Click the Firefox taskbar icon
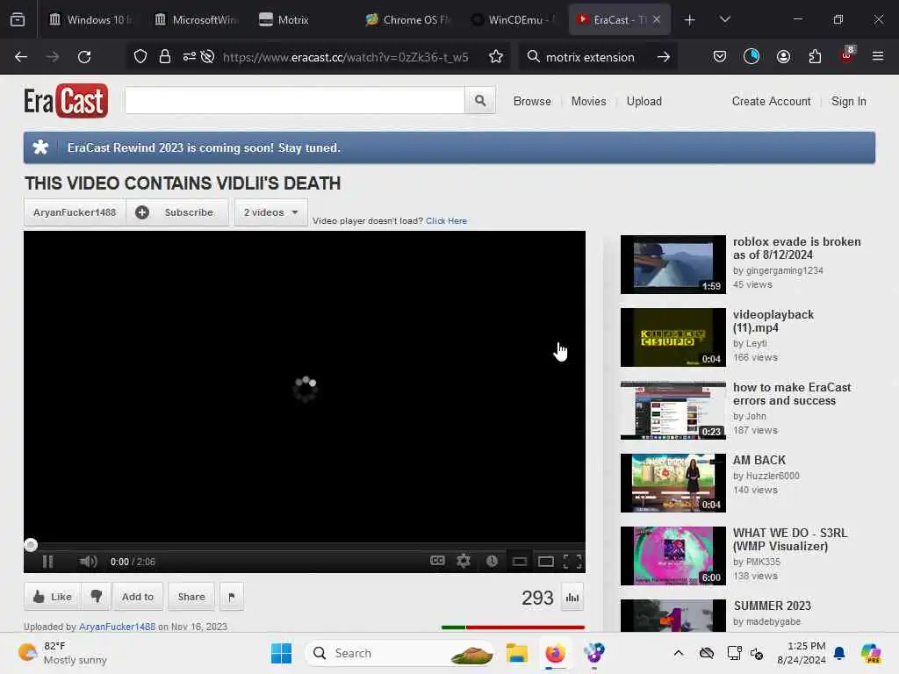The width and height of the screenshot is (899, 674). (555, 653)
